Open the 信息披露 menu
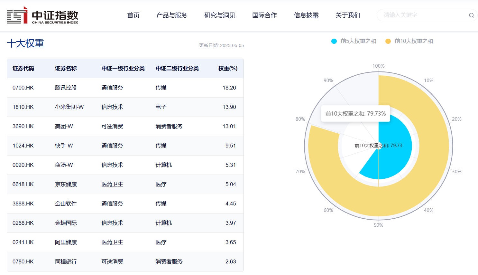The image size is (478, 275). pos(306,15)
